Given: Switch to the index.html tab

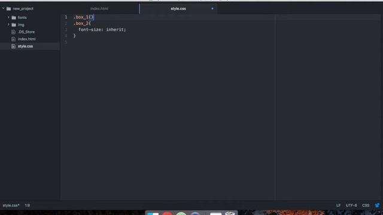Looking at the screenshot, I should [x=99, y=8].
